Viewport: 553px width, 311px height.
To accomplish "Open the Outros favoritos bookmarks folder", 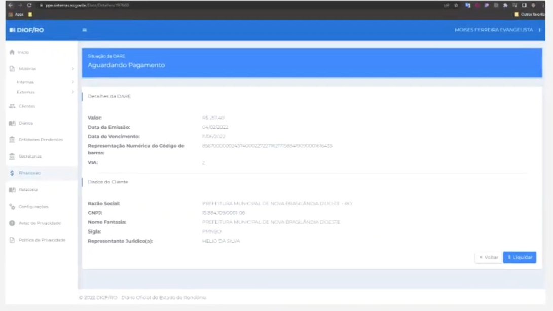I will tap(530, 15).
